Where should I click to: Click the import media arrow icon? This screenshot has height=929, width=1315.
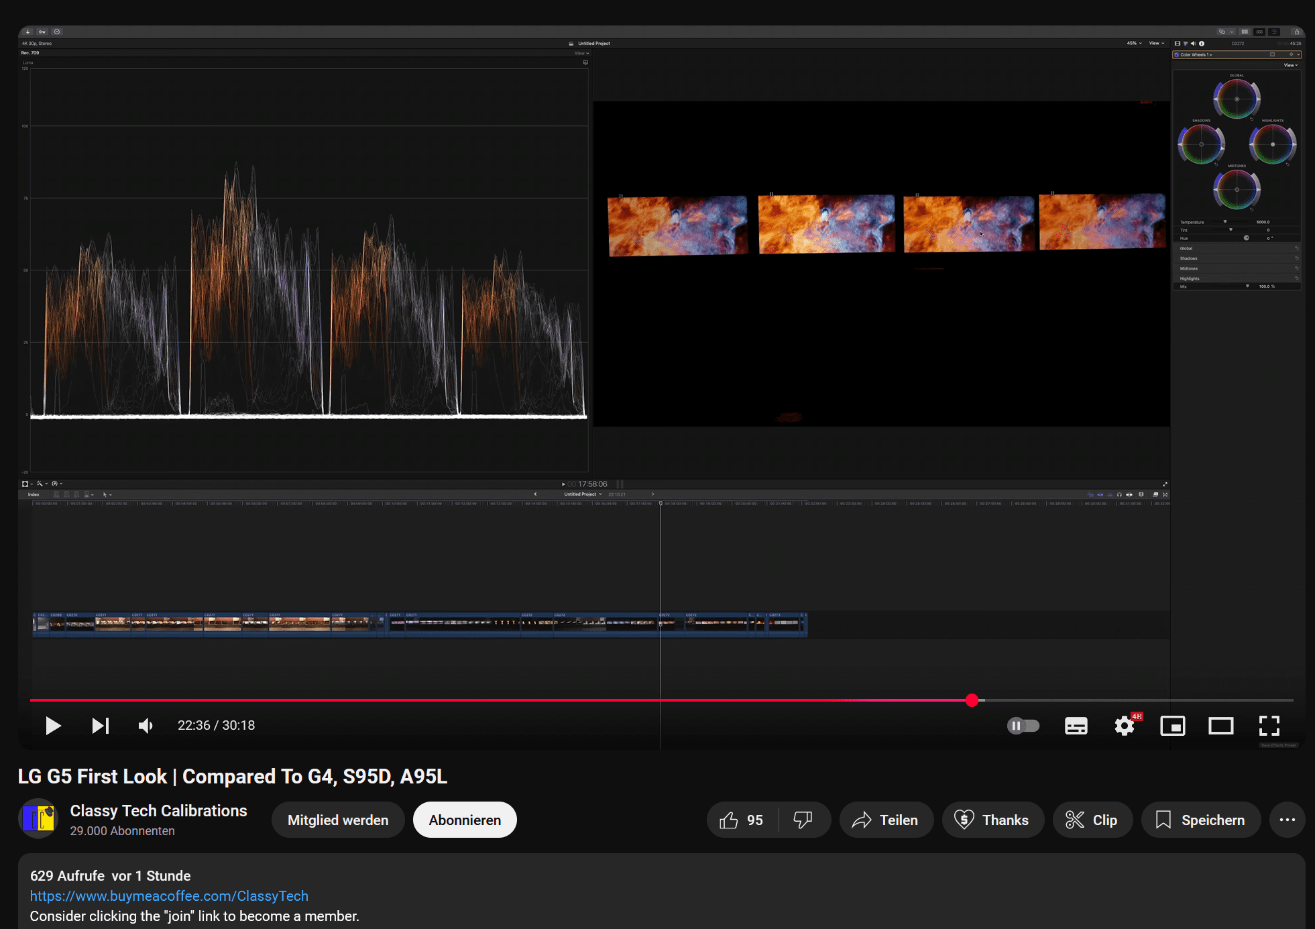pos(27,32)
